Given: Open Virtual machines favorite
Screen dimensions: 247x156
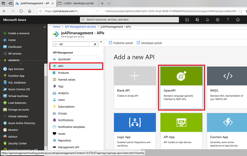Looking at the screenshot, I should [18, 96].
